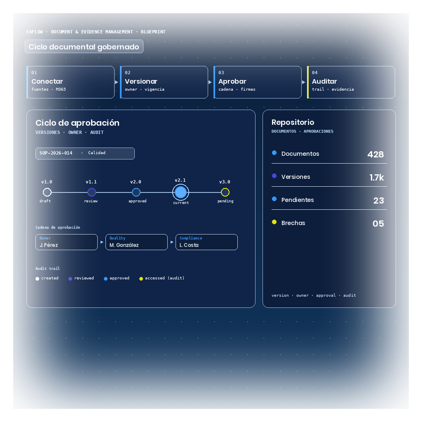422x422 pixels.
Task: Click the arrow between Versionar and Aprobar
Action: [x=210, y=82]
